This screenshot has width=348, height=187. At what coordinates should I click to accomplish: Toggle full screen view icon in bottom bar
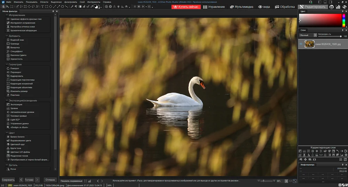tap(86, 181)
